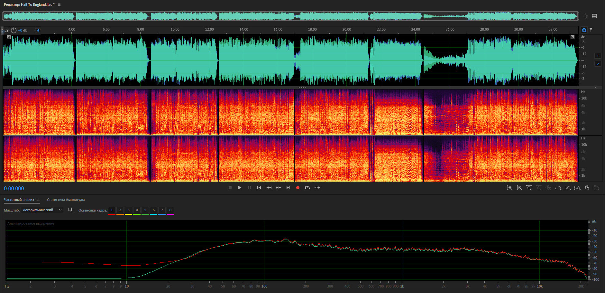
Task: Click the 26:00 mark on timeline ruler
Action: click(x=450, y=29)
